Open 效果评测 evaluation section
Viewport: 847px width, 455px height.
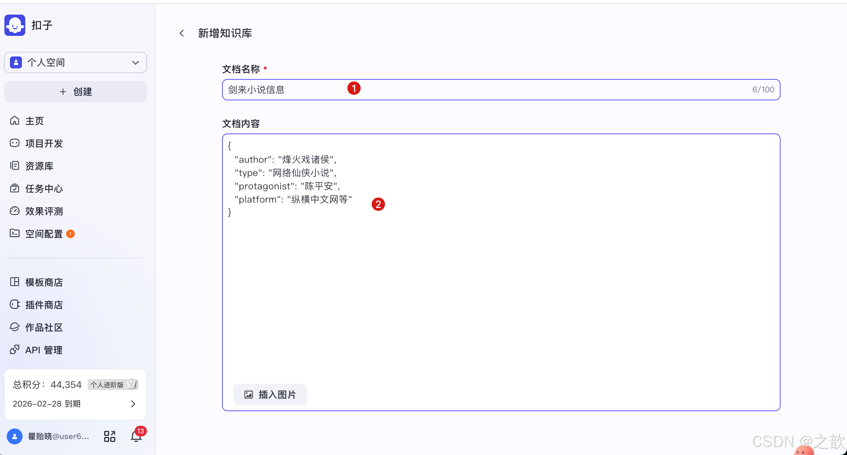(44, 211)
